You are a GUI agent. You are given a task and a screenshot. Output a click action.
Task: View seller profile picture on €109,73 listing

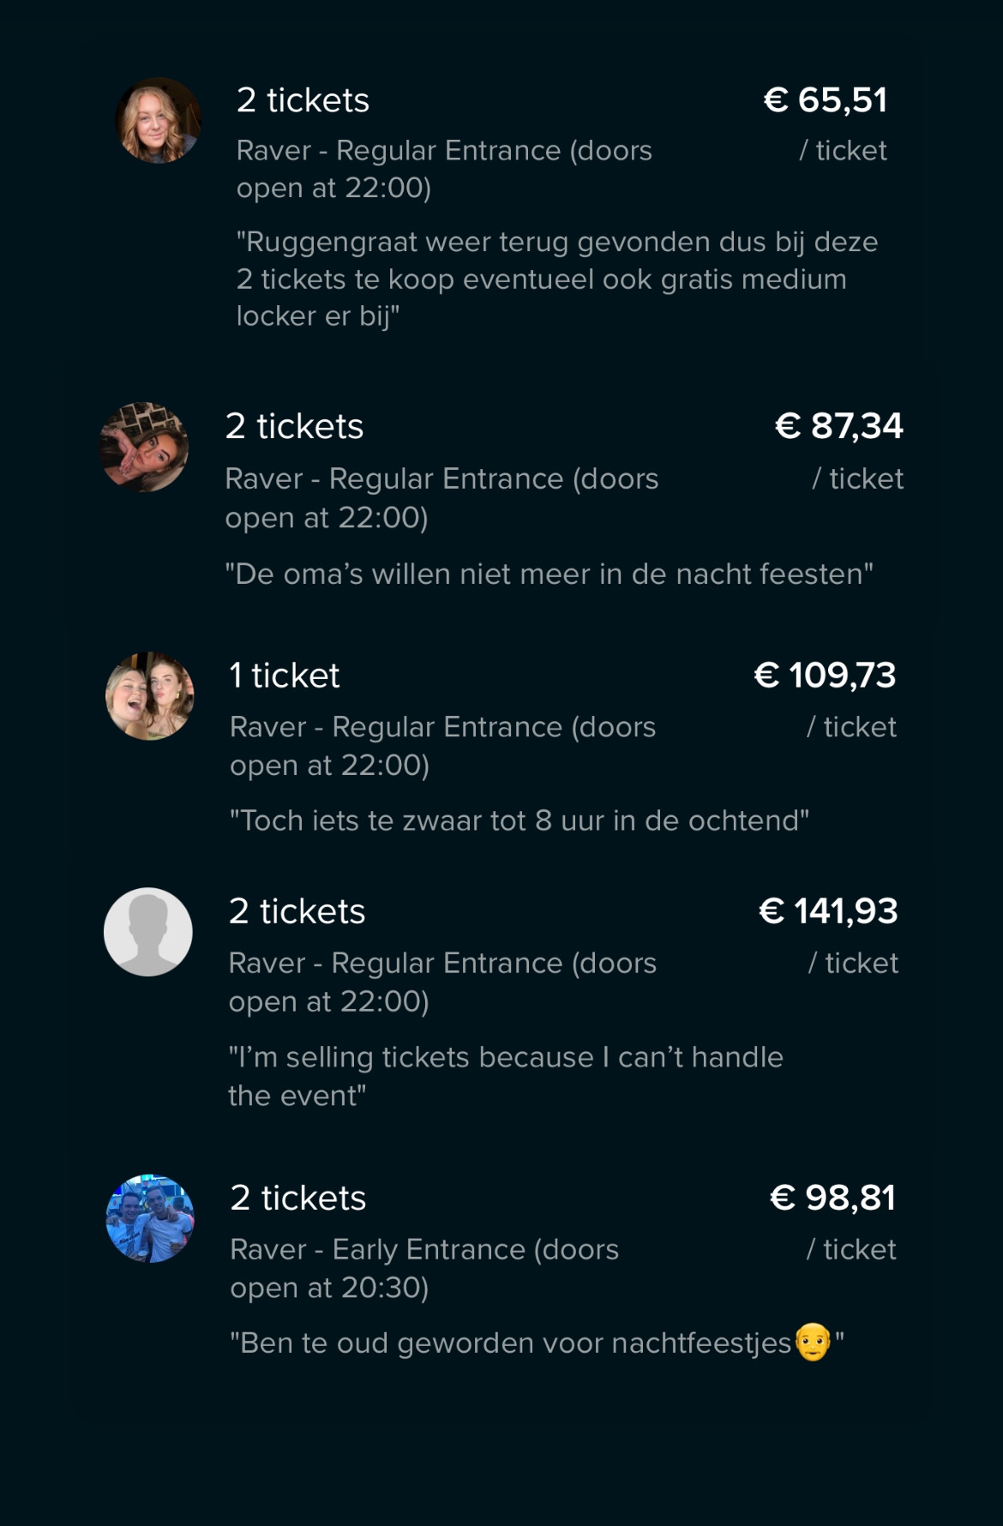(x=149, y=695)
